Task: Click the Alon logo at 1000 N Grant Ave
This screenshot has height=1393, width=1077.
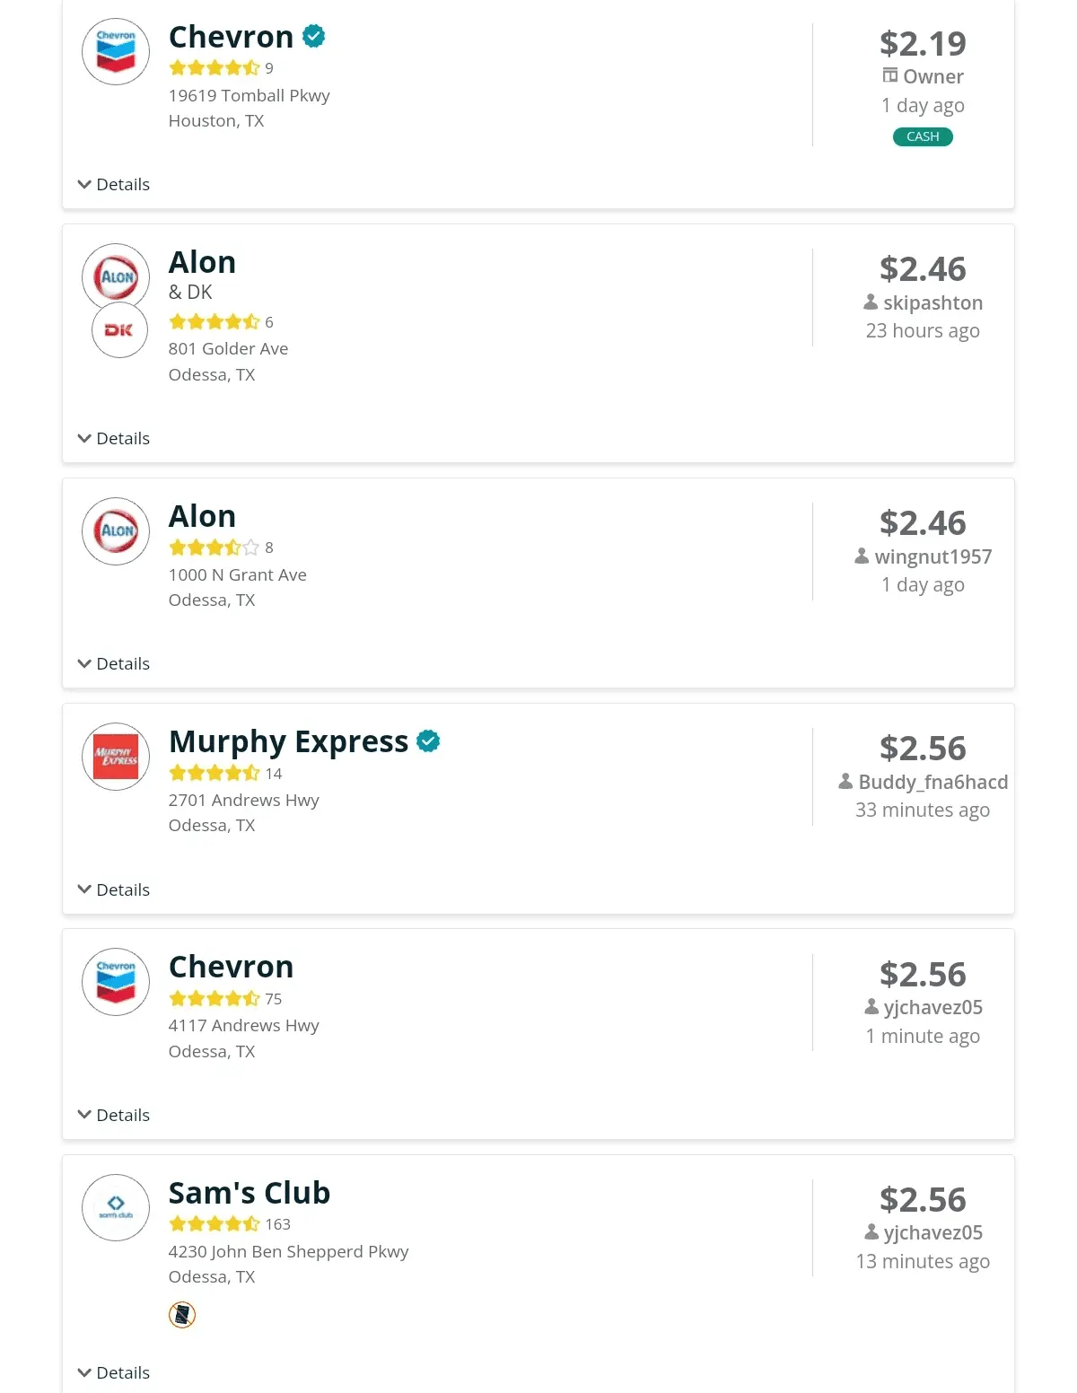Action: point(116,531)
